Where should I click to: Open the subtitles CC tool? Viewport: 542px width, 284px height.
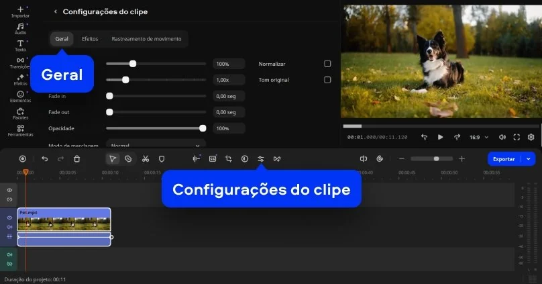213,158
